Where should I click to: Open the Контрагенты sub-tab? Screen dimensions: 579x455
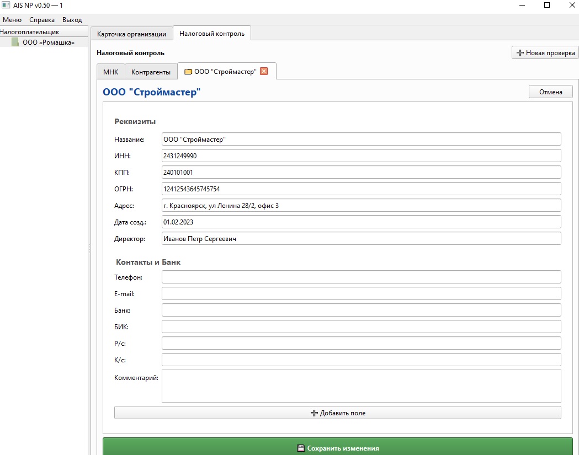tap(151, 72)
